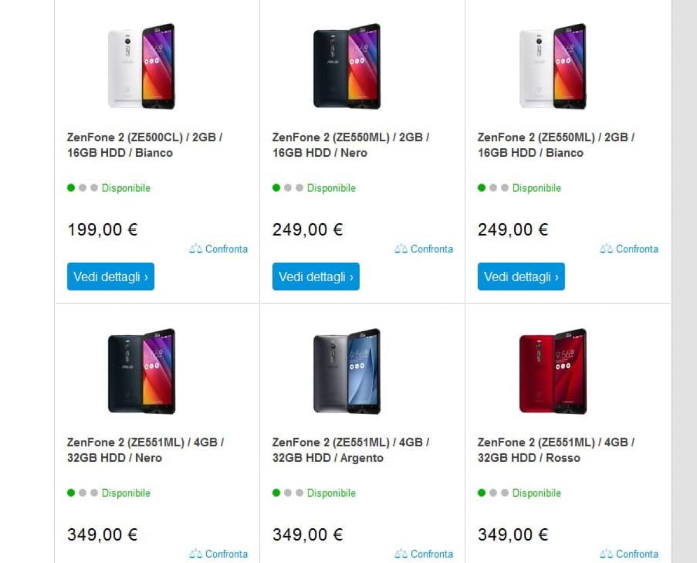Click the green availability dot on ZE551ML Rosso
This screenshot has height=563, width=697.
pos(483,493)
